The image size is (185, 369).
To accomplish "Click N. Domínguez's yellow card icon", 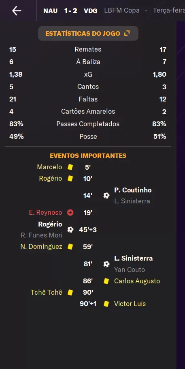I will 70,247.
